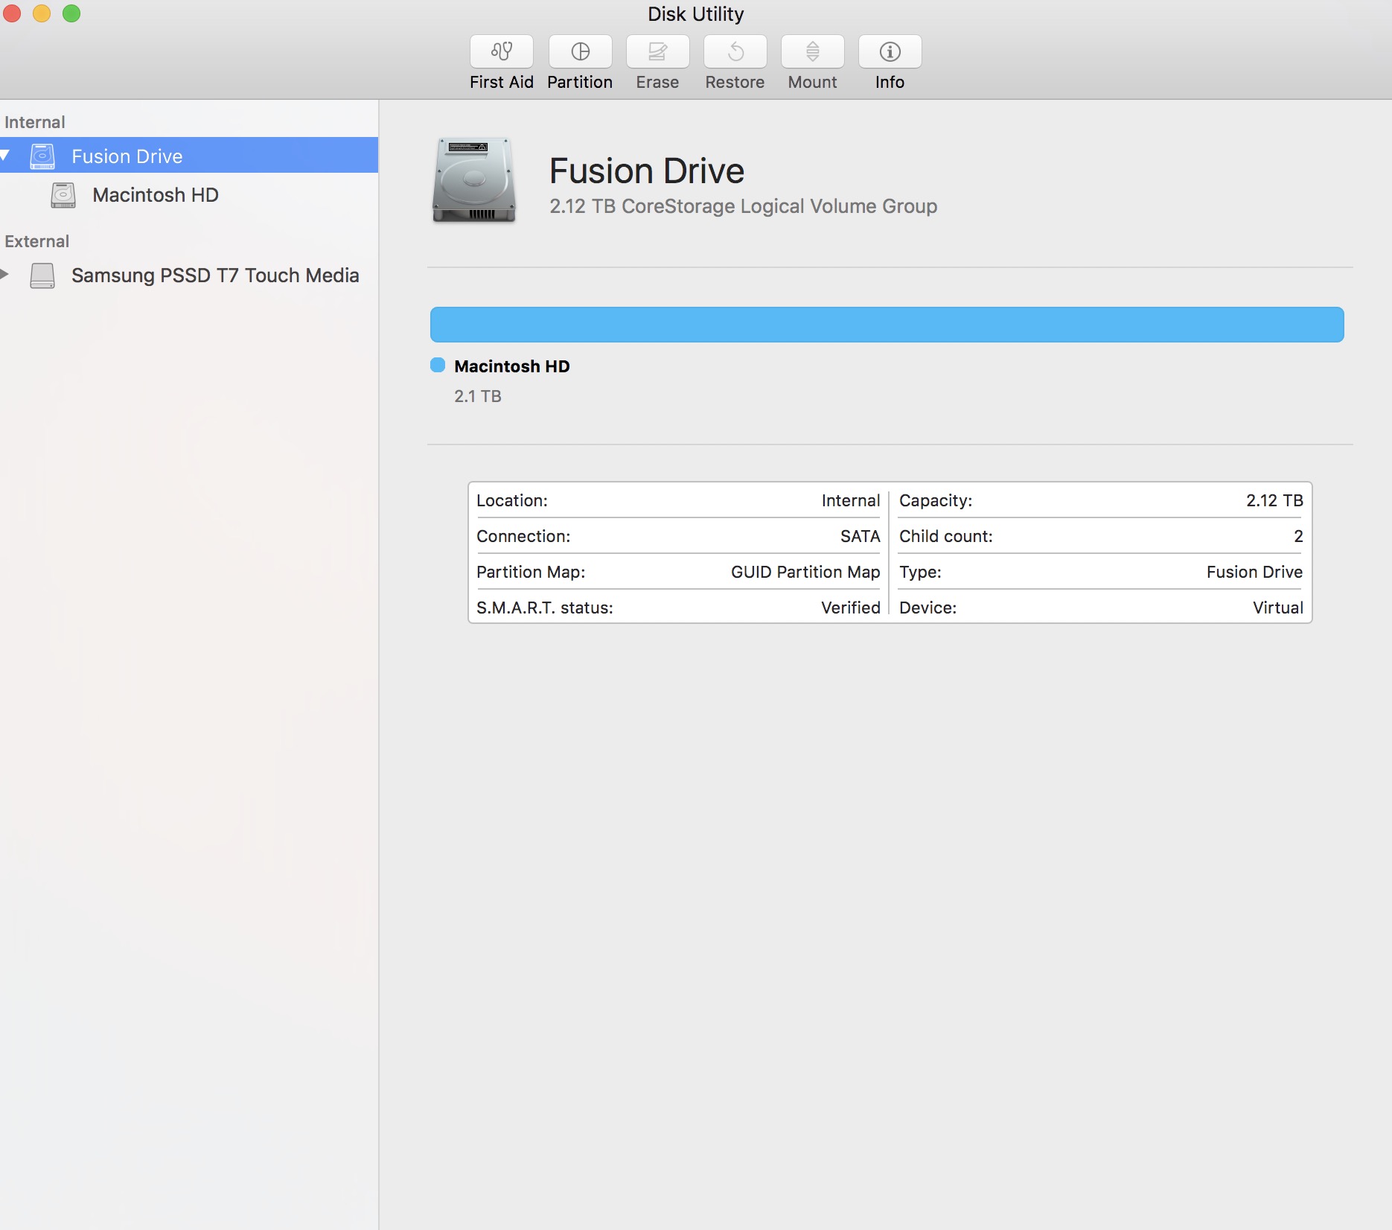Click the Disk Utility window title
The image size is (1392, 1230).
(696, 14)
